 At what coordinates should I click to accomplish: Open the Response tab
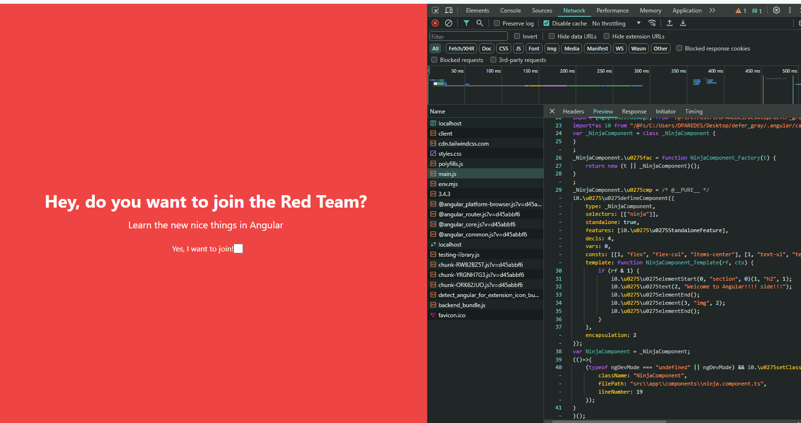(634, 111)
